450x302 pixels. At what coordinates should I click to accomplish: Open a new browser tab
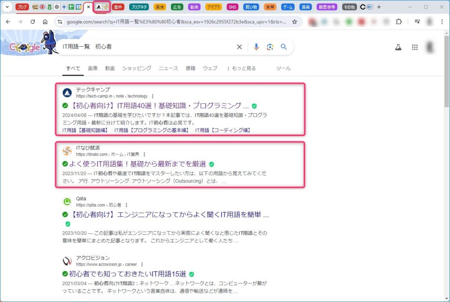pyautogui.click(x=379, y=7)
